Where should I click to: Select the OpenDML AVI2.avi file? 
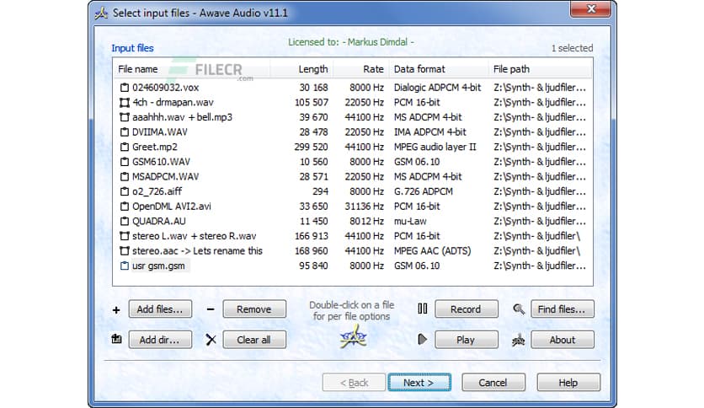click(353, 207)
